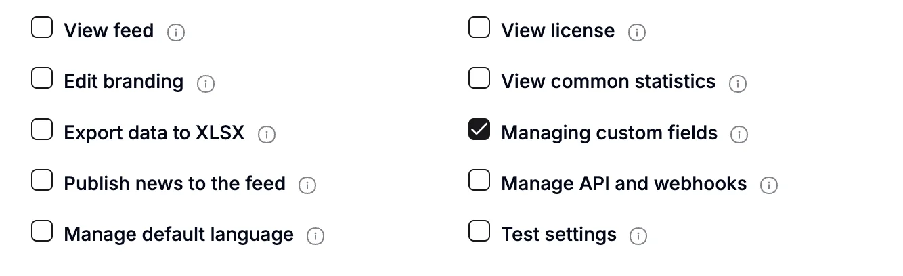This screenshot has height=276, width=903.
Task: Enable the Test settings checkbox
Action: pos(479,231)
